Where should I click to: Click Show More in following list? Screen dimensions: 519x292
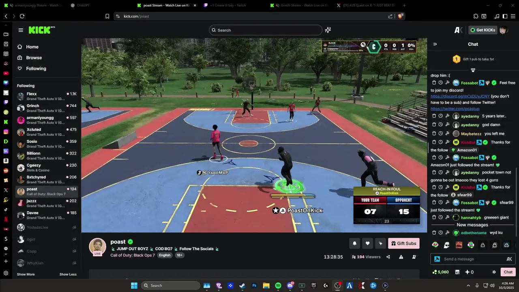26,275
